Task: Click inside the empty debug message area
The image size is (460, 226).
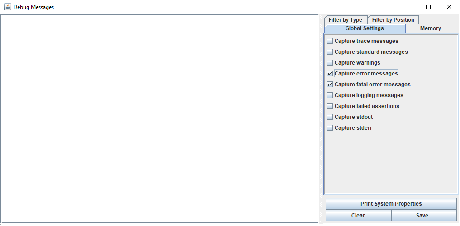Action: click(x=159, y=118)
